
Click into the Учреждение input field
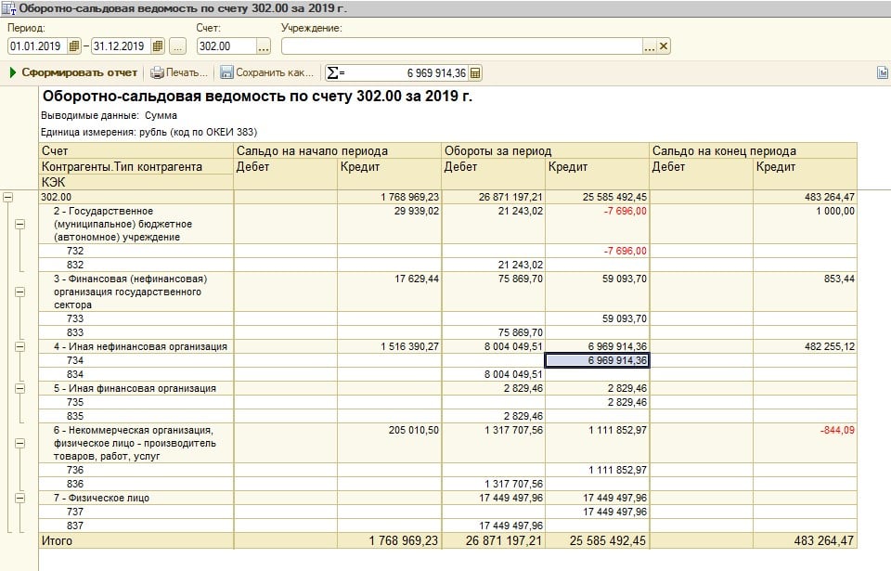point(461,46)
